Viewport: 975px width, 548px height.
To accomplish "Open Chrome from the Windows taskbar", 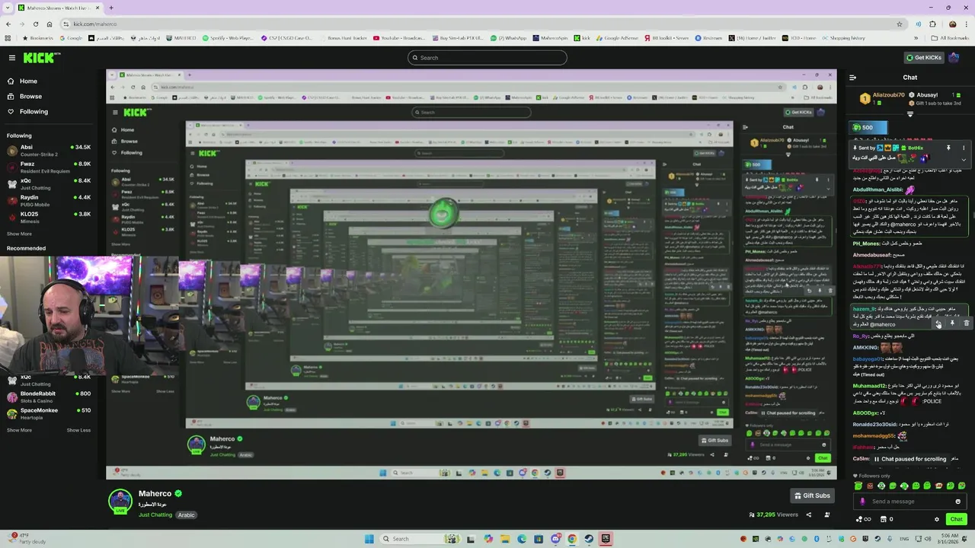I will [571, 539].
